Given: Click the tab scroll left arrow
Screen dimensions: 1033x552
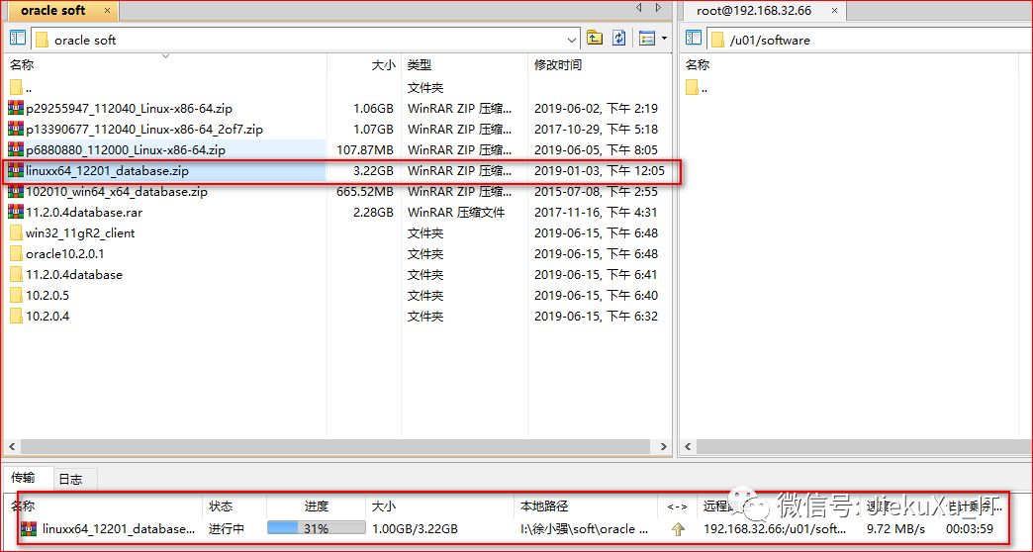Looking at the screenshot, I should (638, 8).
